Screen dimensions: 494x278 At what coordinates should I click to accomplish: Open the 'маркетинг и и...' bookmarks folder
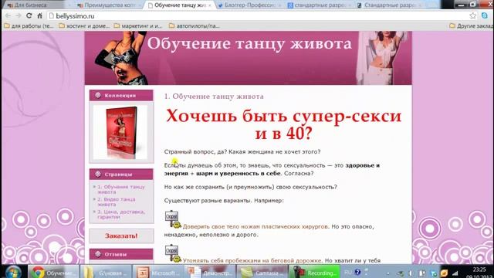point(137,25)
